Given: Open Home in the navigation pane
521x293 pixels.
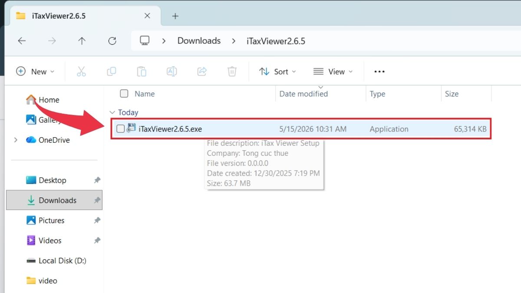Looking at the screenshot, I should 43,100.
